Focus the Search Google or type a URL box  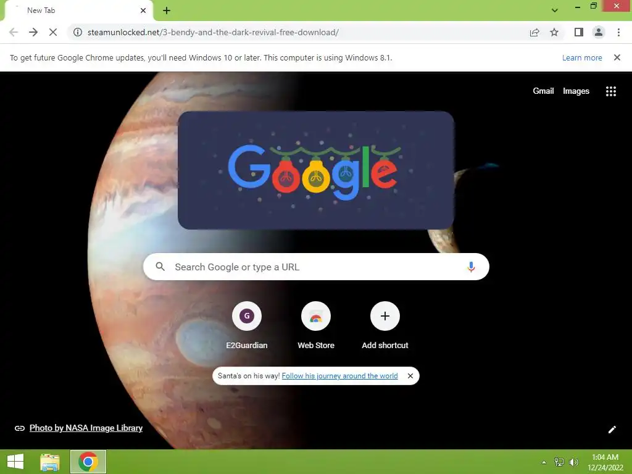(x=316, y=267)
